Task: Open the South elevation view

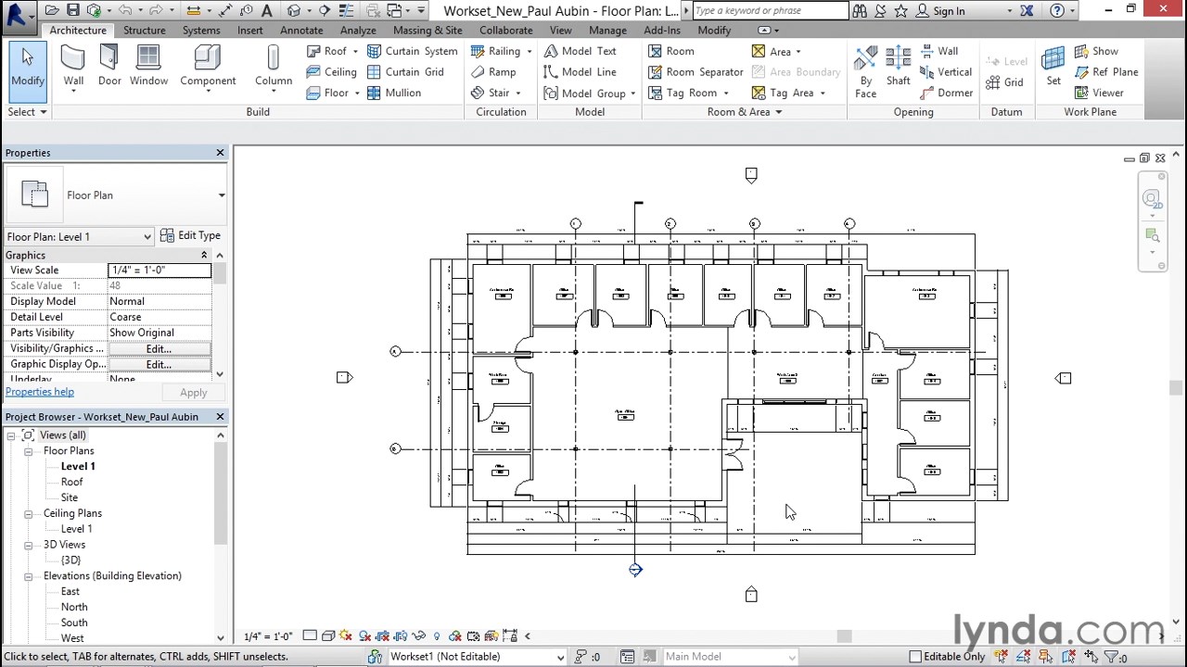Action: tap(74, 623)
